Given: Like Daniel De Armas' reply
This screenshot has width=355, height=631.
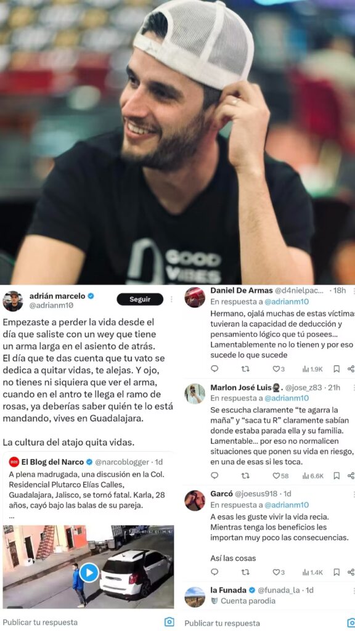Looking at the screenshot, I should [x=279, y=368].
